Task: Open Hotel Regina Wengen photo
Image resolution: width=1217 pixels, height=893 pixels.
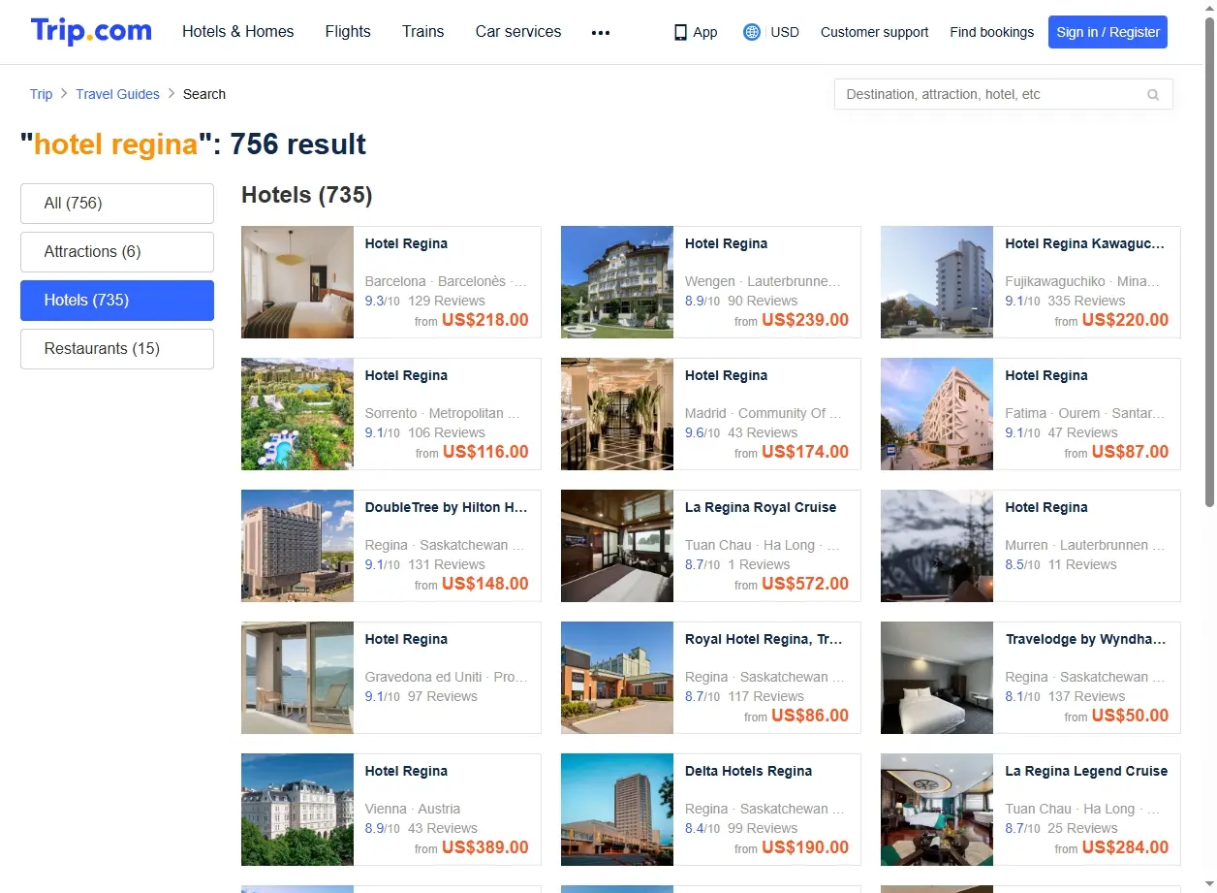Action: pos(617,282)
